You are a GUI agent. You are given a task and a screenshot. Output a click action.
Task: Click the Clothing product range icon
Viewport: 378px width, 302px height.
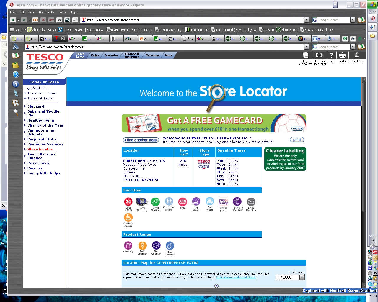tap(128, 245)
